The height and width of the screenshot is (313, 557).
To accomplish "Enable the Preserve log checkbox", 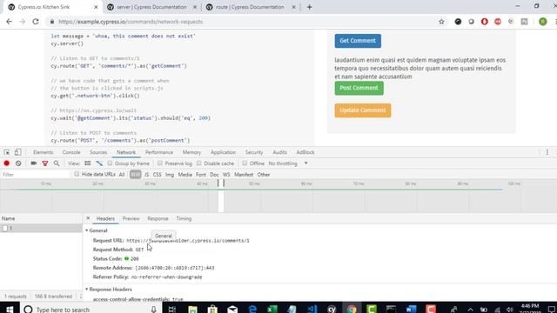I will click(x=160, y=163).
